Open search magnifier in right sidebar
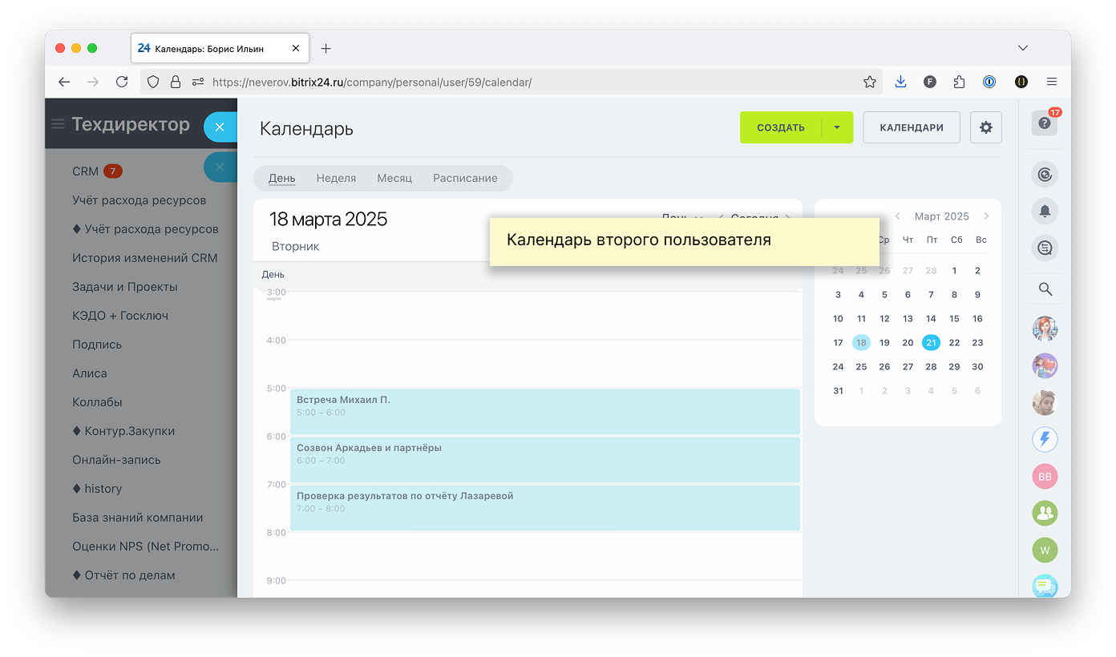 click(x=1045, y=289)
